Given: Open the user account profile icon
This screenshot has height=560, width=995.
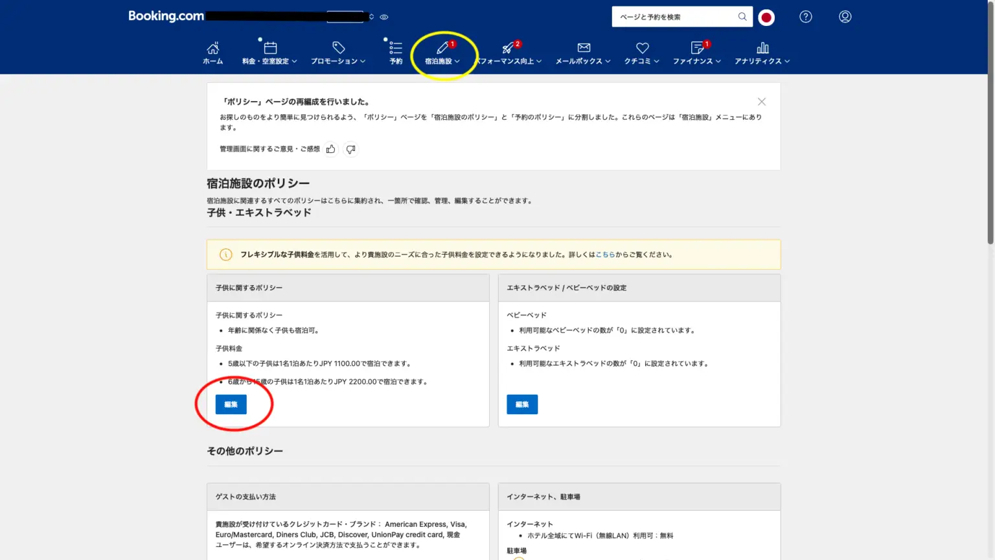Looking at the screenshot, I should [x=845, y=17].
